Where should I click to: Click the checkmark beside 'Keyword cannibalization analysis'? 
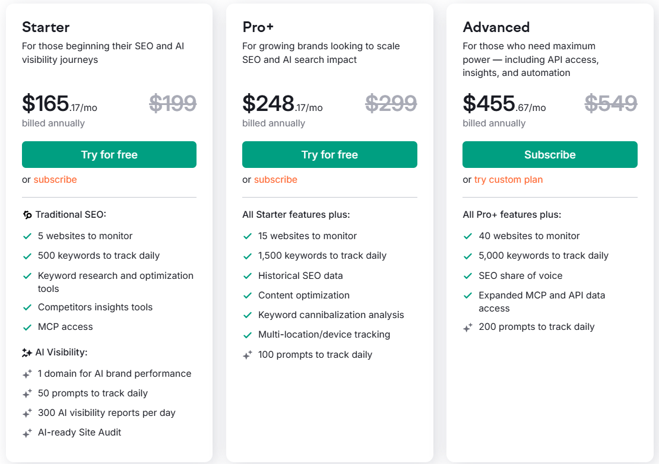coord(247,314)
